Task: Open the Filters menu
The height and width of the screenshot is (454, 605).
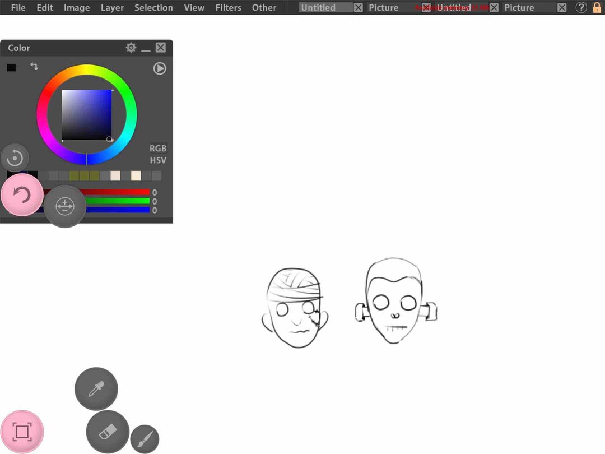Action: pos(228,7)
